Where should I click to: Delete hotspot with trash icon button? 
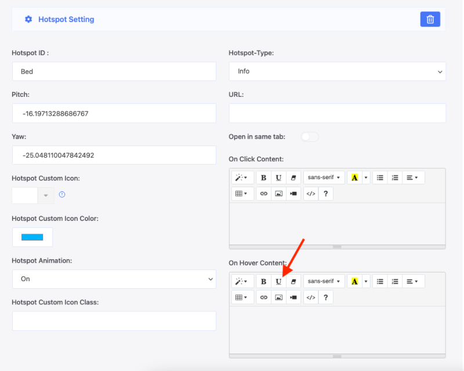coord(430,19)
